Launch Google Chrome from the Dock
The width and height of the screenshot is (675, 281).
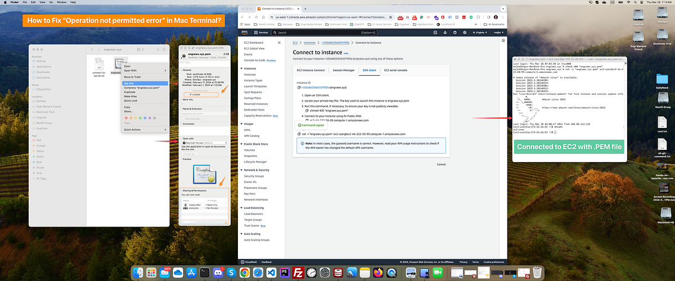click(245, 273)
